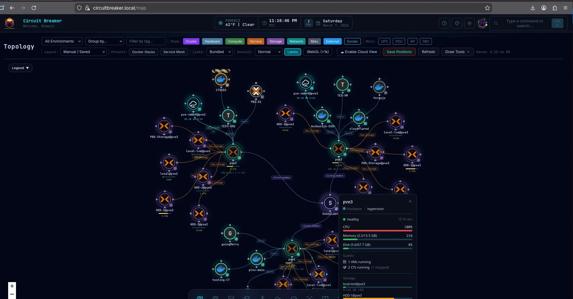
Task: Toggle the Cluster show filter
Action: click(x=191, y=41)
